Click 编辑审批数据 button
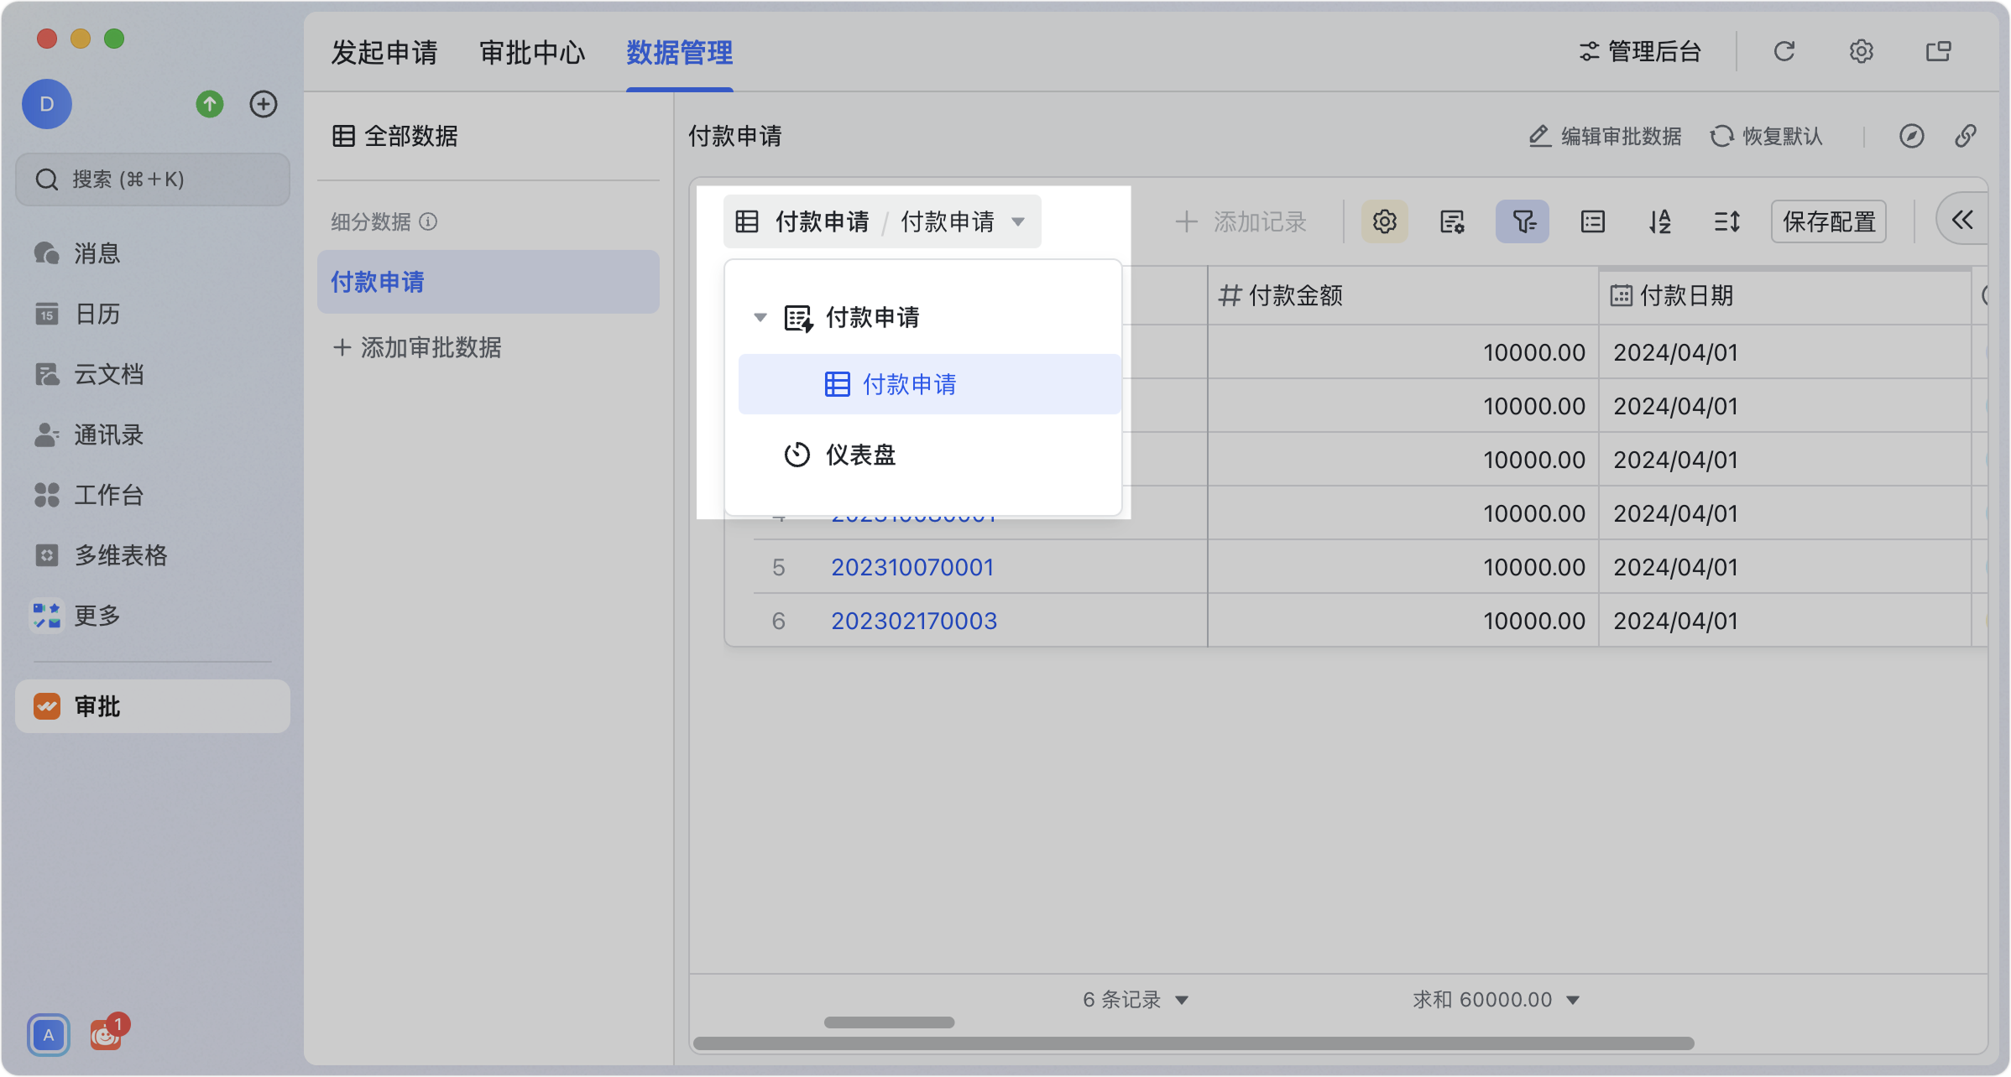 pos(1605,136)
